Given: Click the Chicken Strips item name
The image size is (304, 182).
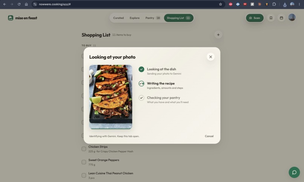Looking at the screenshot, I should click(x=98, y=147).
